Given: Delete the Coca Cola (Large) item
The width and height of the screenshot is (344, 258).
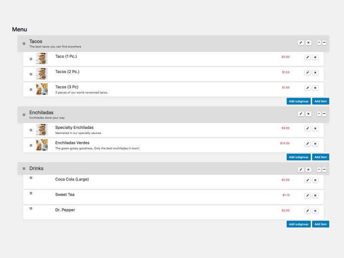Looking at the screenshot, I should pos(315,180).
